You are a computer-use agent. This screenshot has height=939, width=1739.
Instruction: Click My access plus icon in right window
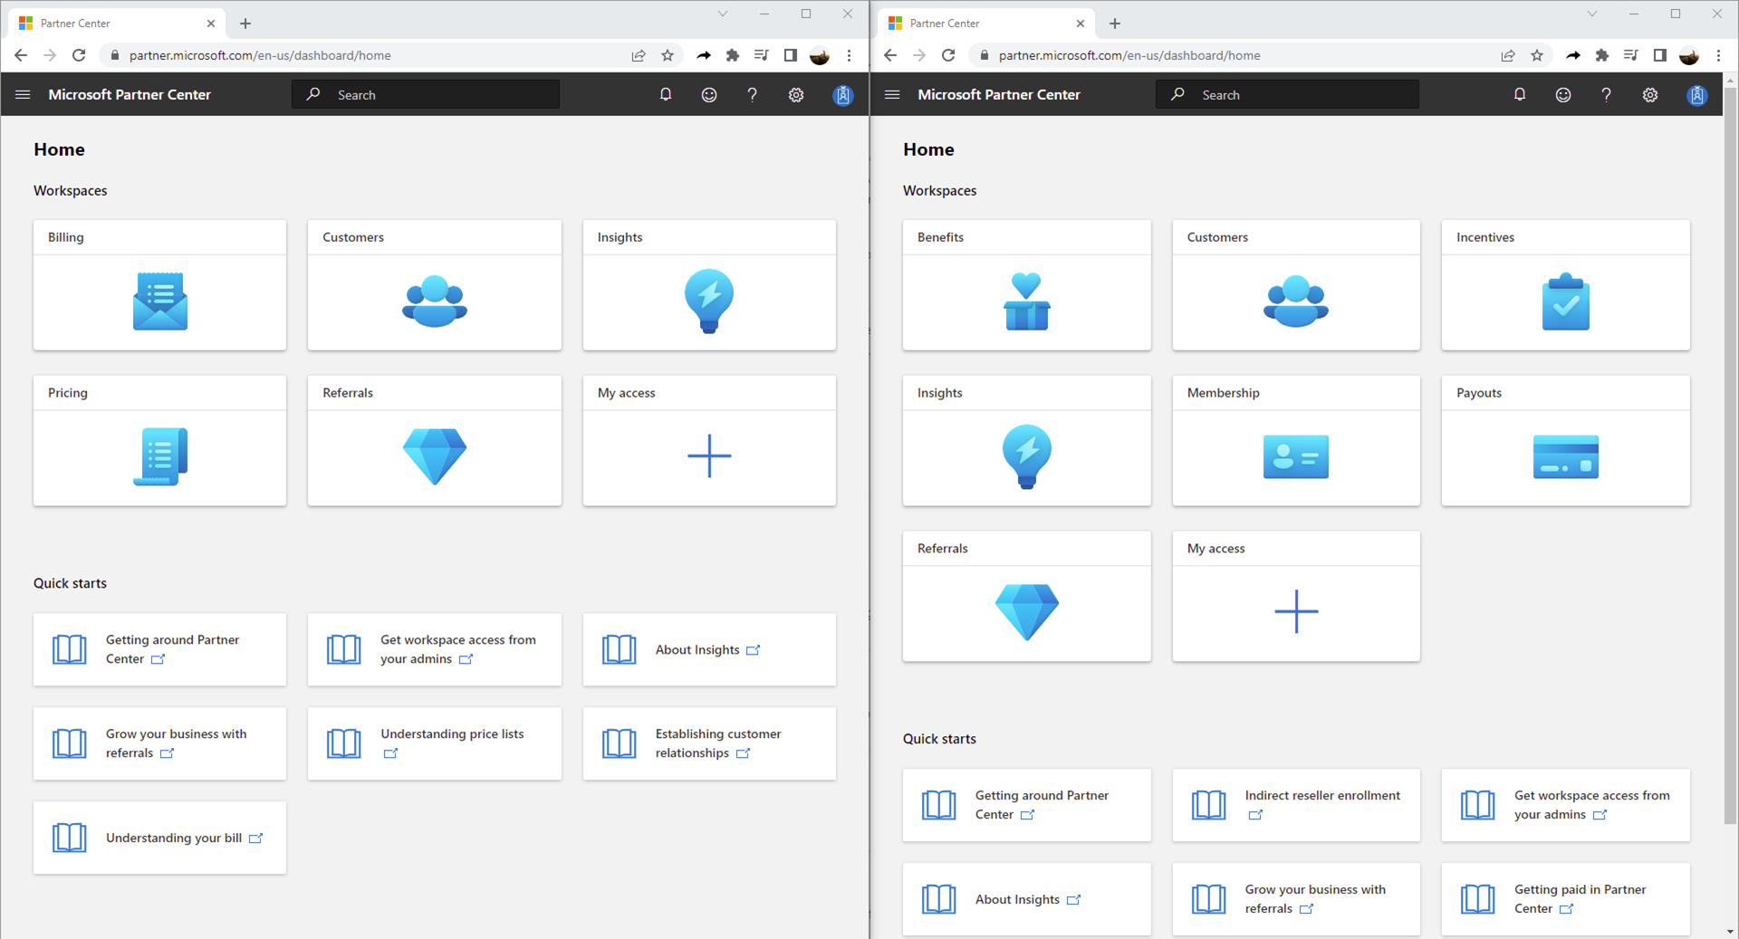coord(1296,611)
